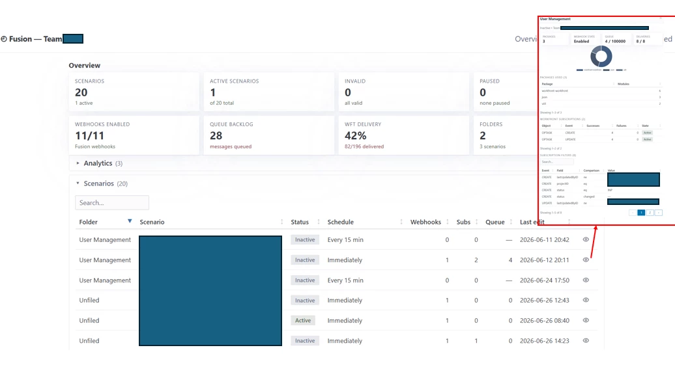
Task: Open the Folder column filter funnel
Action: coord(130,221)
